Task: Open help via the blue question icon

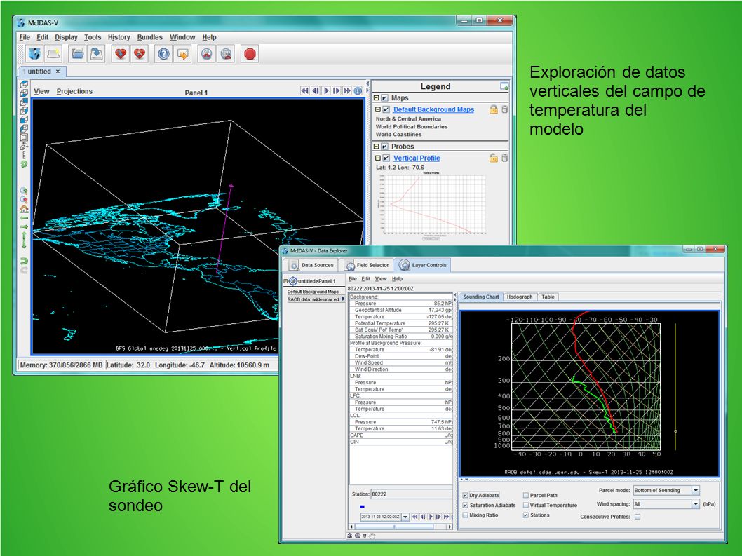Action: pos(163,54)
